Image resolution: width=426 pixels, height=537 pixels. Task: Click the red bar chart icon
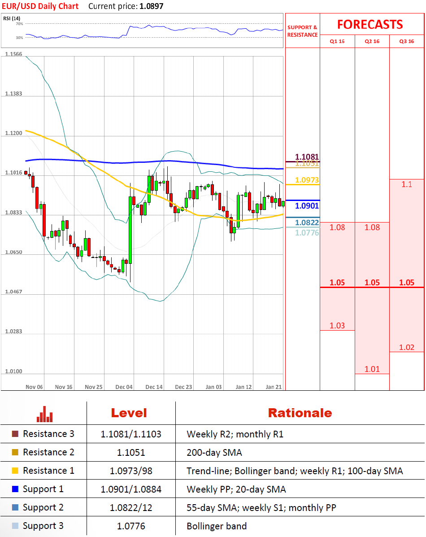(x=44, y=414)
